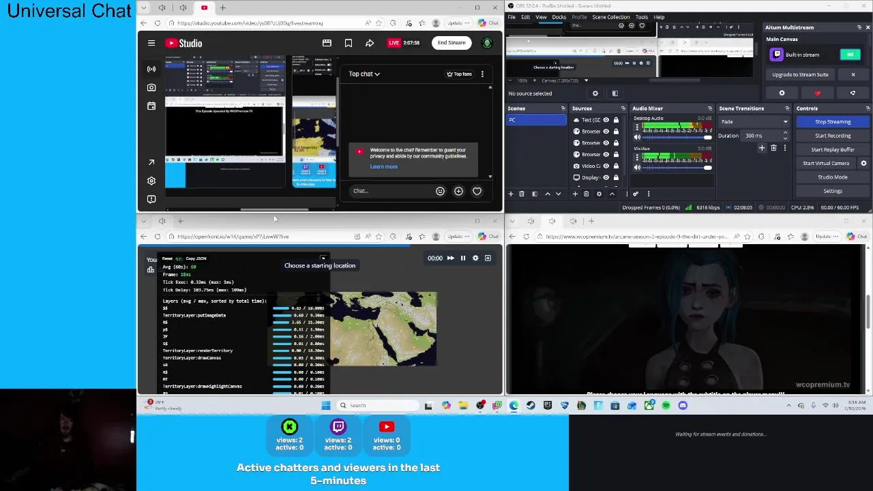
Task: Click the heart reaction icon in live chat
Action: [477, 191]
